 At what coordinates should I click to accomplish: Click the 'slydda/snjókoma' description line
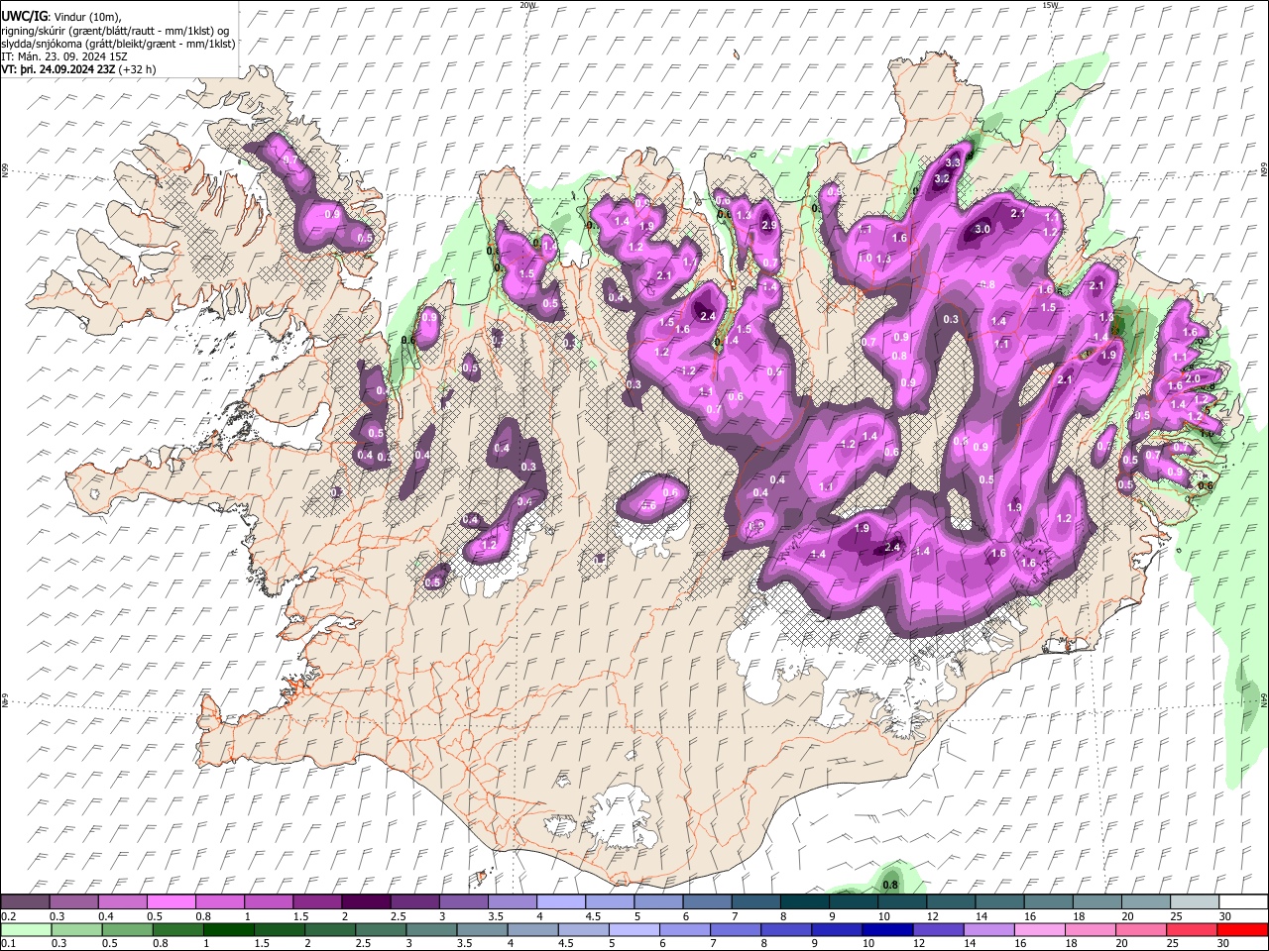tap(119, 44)
